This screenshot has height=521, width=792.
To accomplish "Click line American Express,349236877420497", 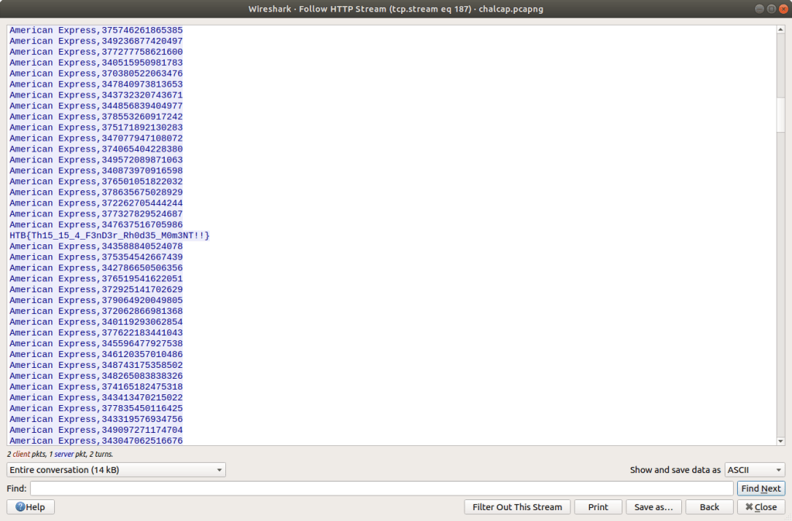I will tap(96, 42).
